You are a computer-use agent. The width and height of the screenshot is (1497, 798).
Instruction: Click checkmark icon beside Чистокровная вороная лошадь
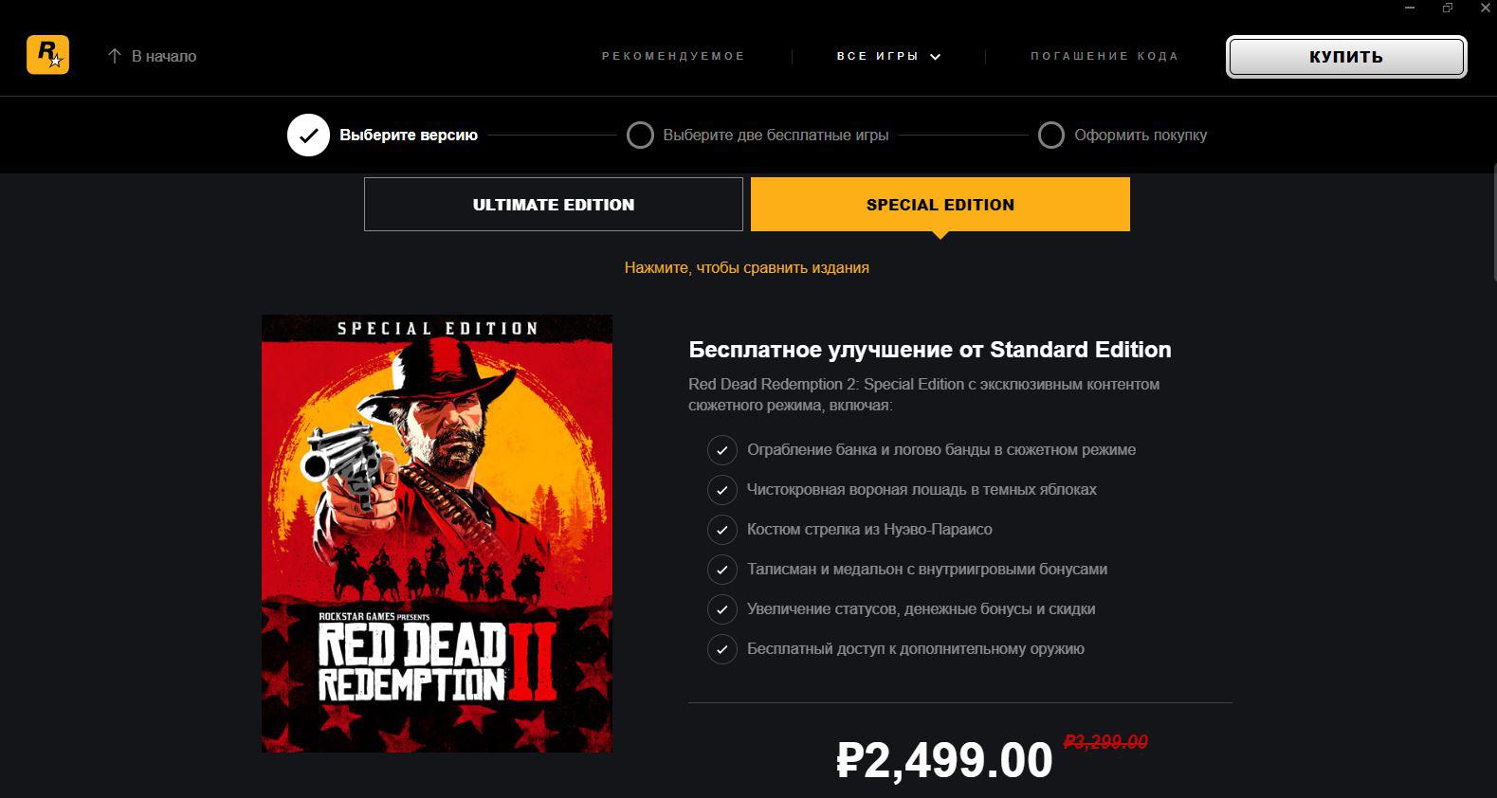click(x=722, y=490)
